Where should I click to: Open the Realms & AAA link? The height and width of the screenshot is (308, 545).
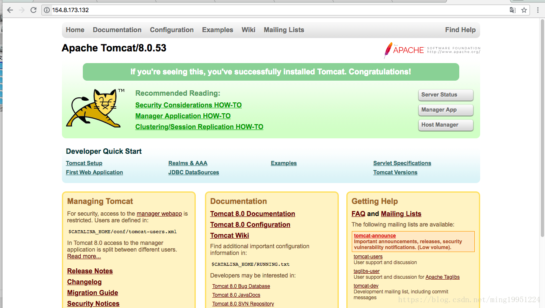pyautogui.click(x=188, y=163)
